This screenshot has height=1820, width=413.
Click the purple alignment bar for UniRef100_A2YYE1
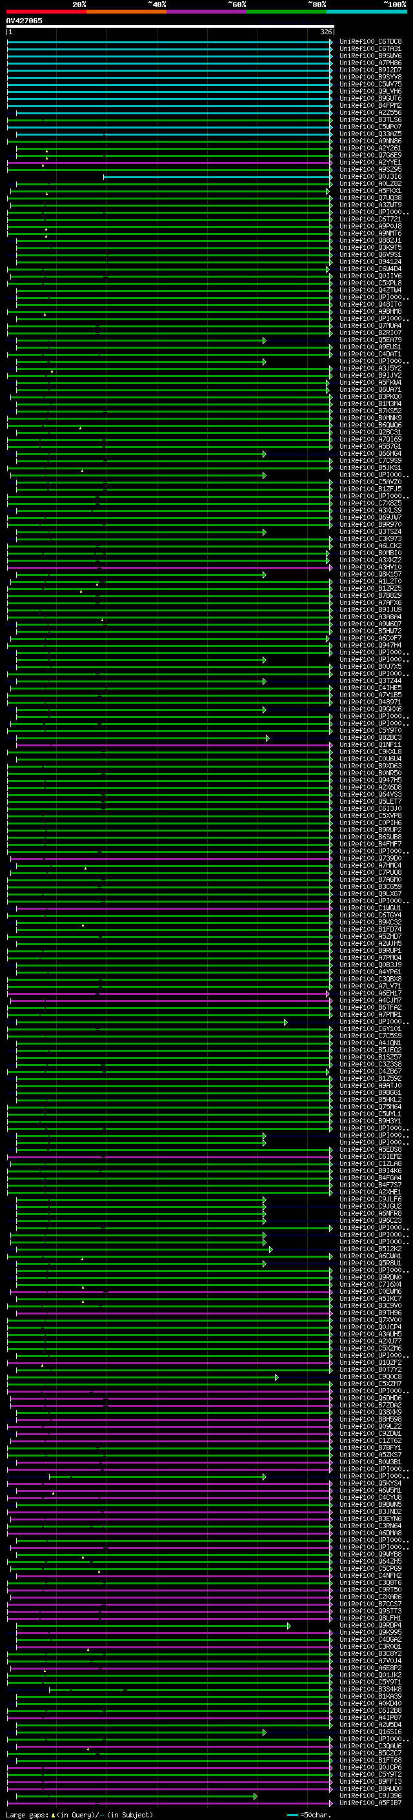pos(170,163)
